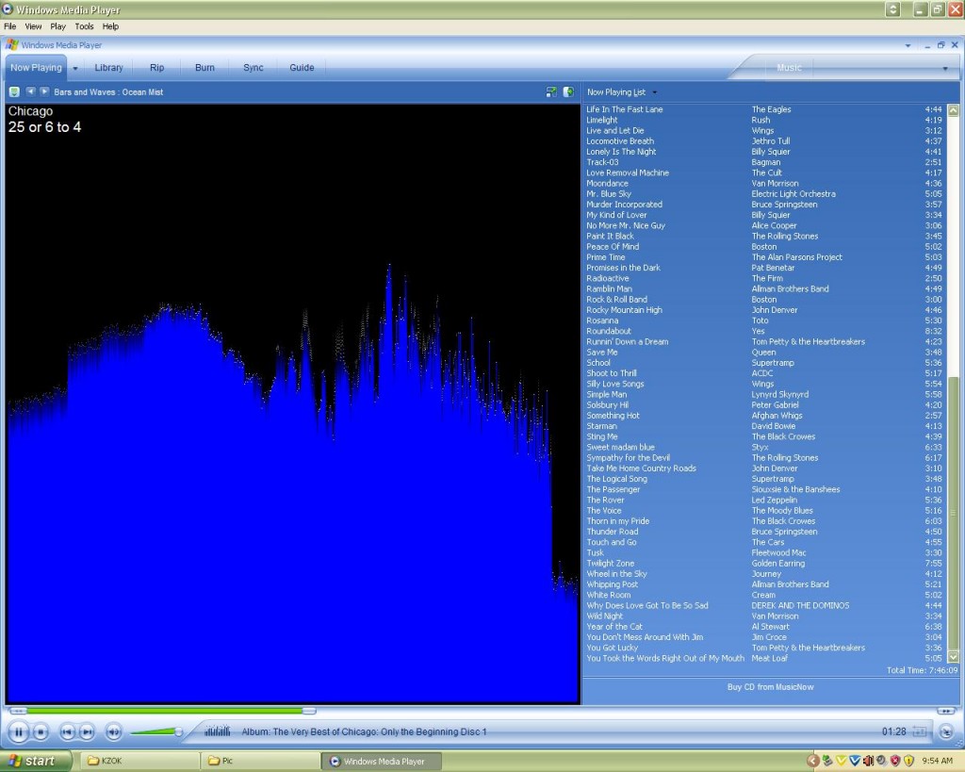
Task: Mute the player sound
Action: (x=113, y=732)
